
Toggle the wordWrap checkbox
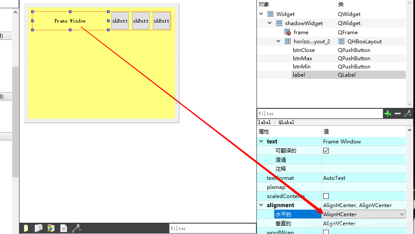click(326, 232)
